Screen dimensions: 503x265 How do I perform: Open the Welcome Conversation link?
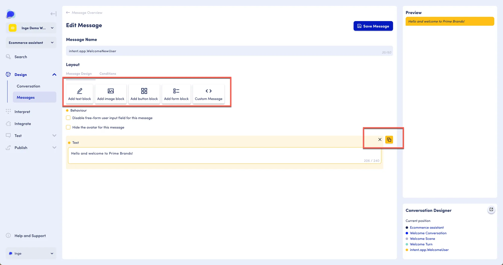[x=428, y=233]
